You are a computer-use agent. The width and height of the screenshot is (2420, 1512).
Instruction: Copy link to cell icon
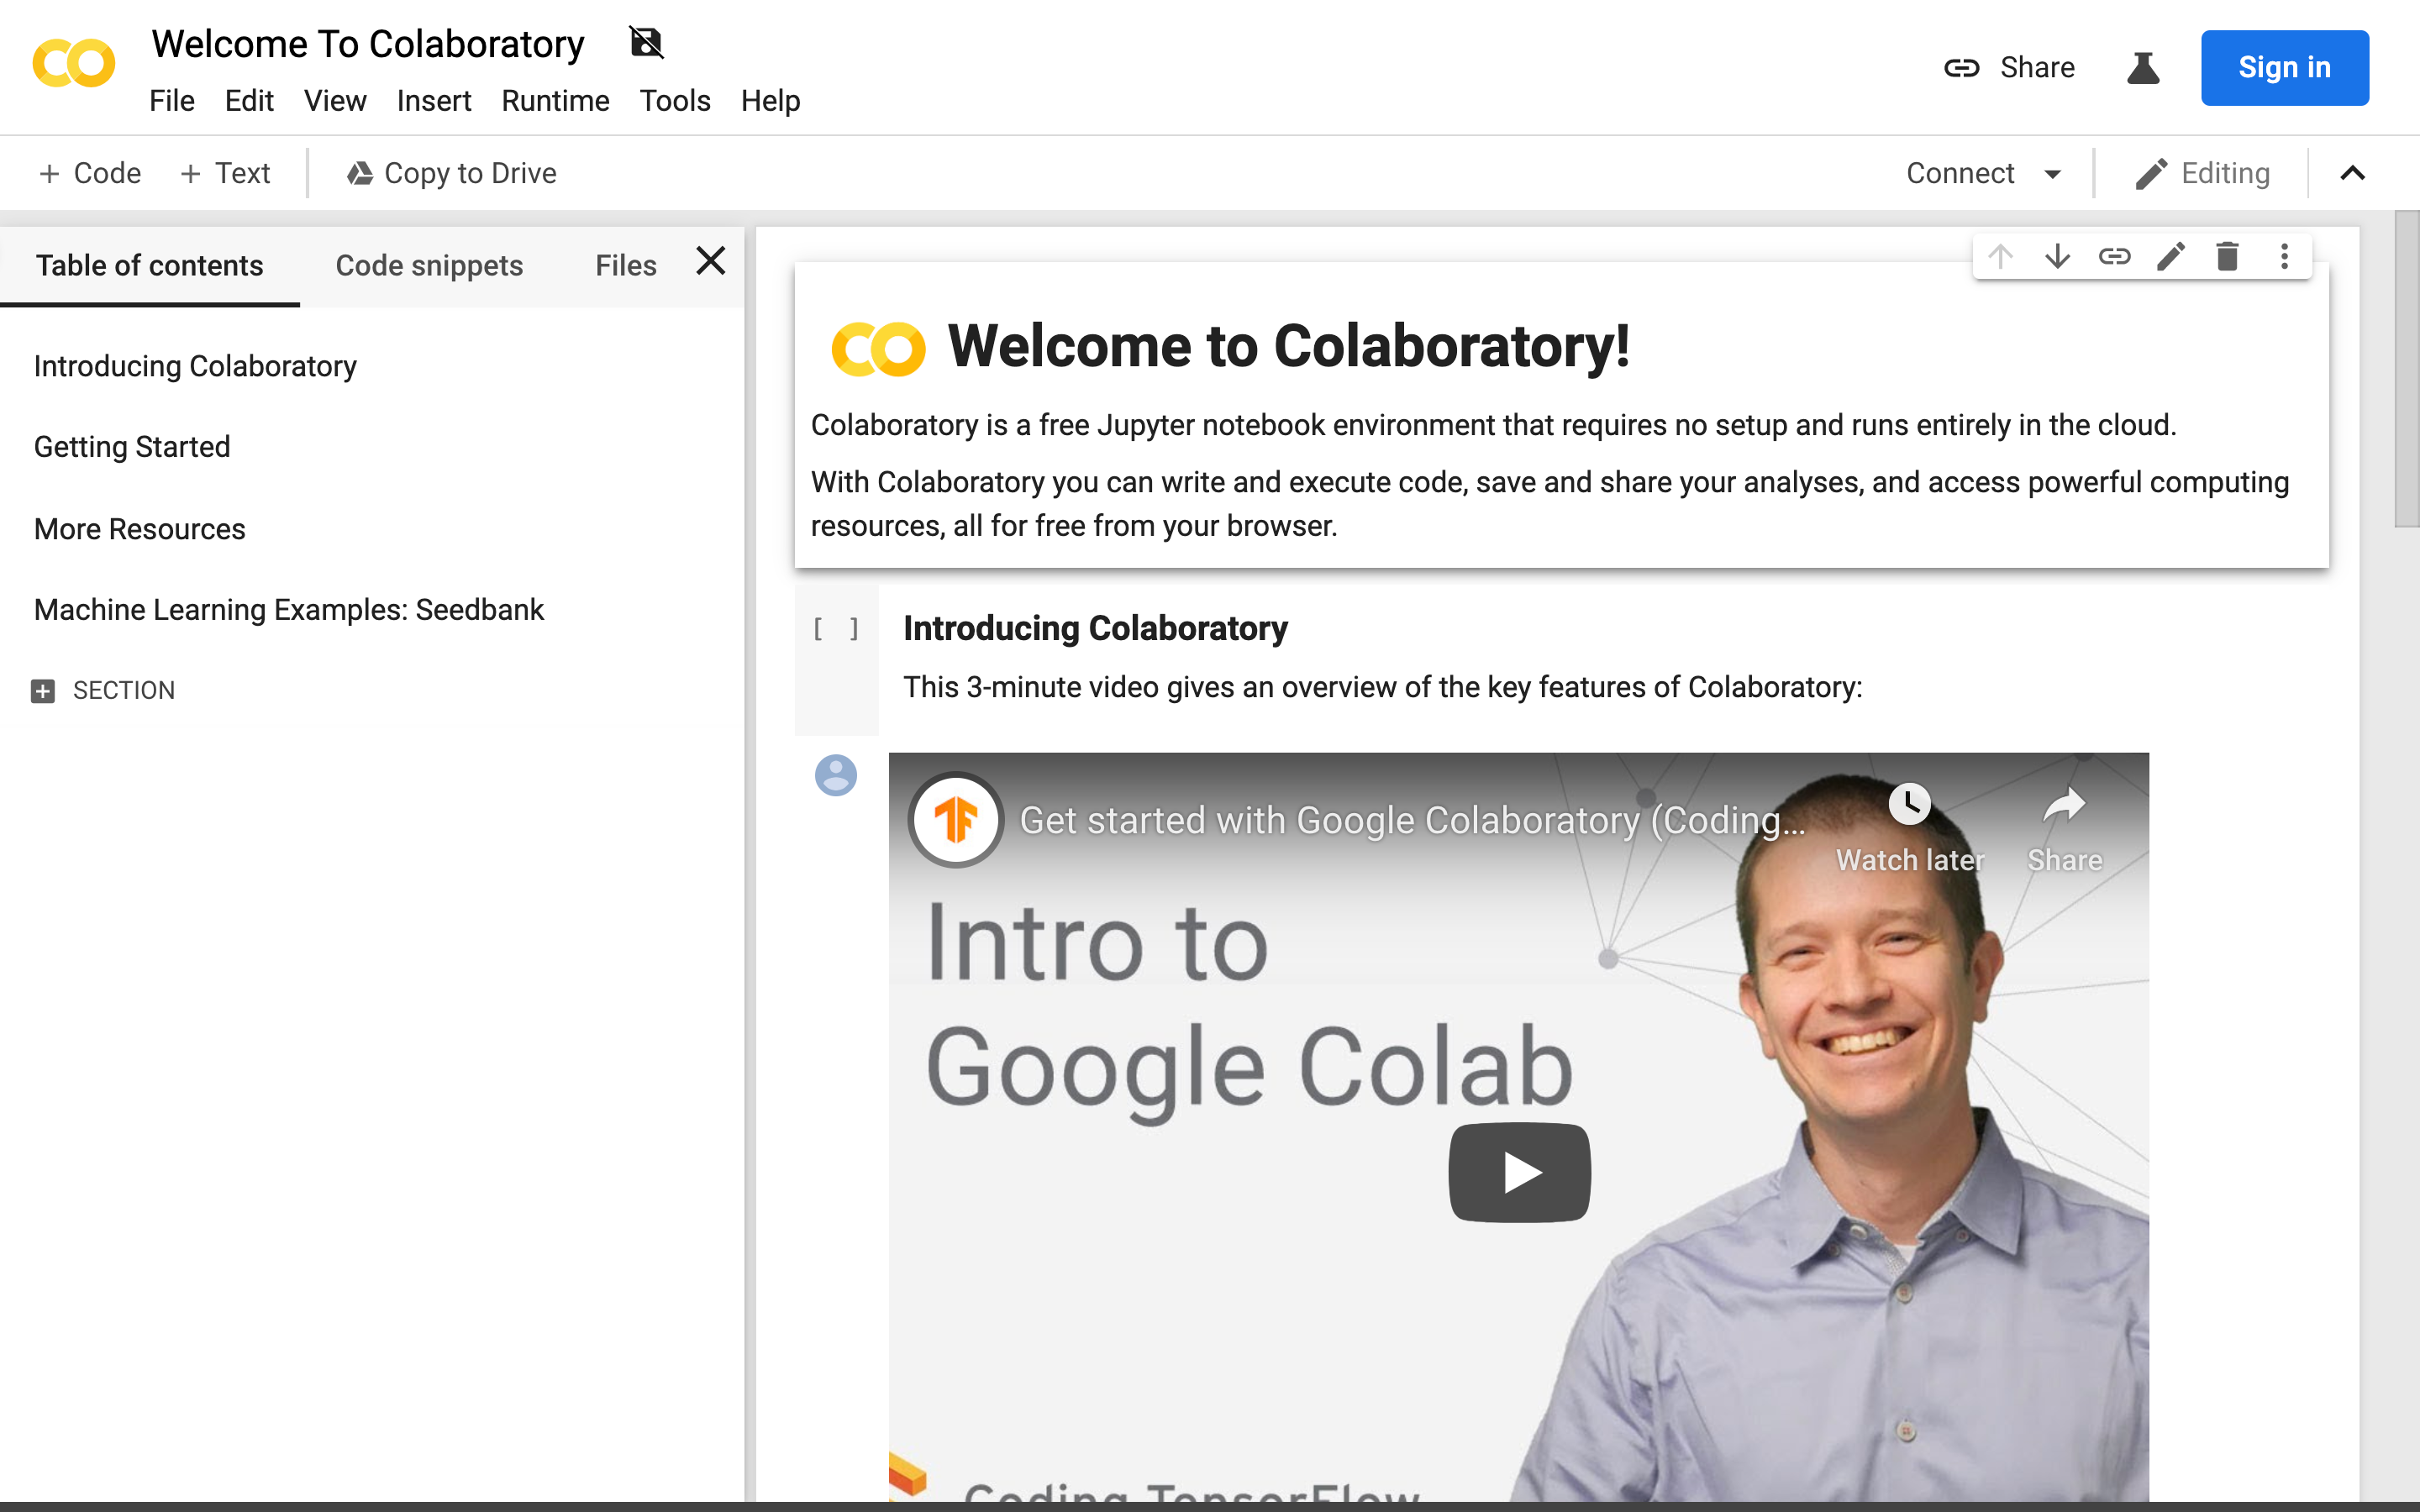click(x=2114, y=257)
